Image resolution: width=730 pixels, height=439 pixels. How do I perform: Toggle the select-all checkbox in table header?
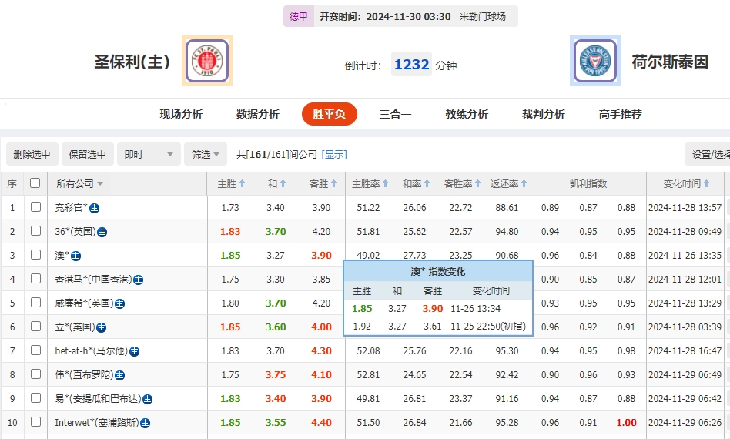pyautogui.click(x=35, y=183)
